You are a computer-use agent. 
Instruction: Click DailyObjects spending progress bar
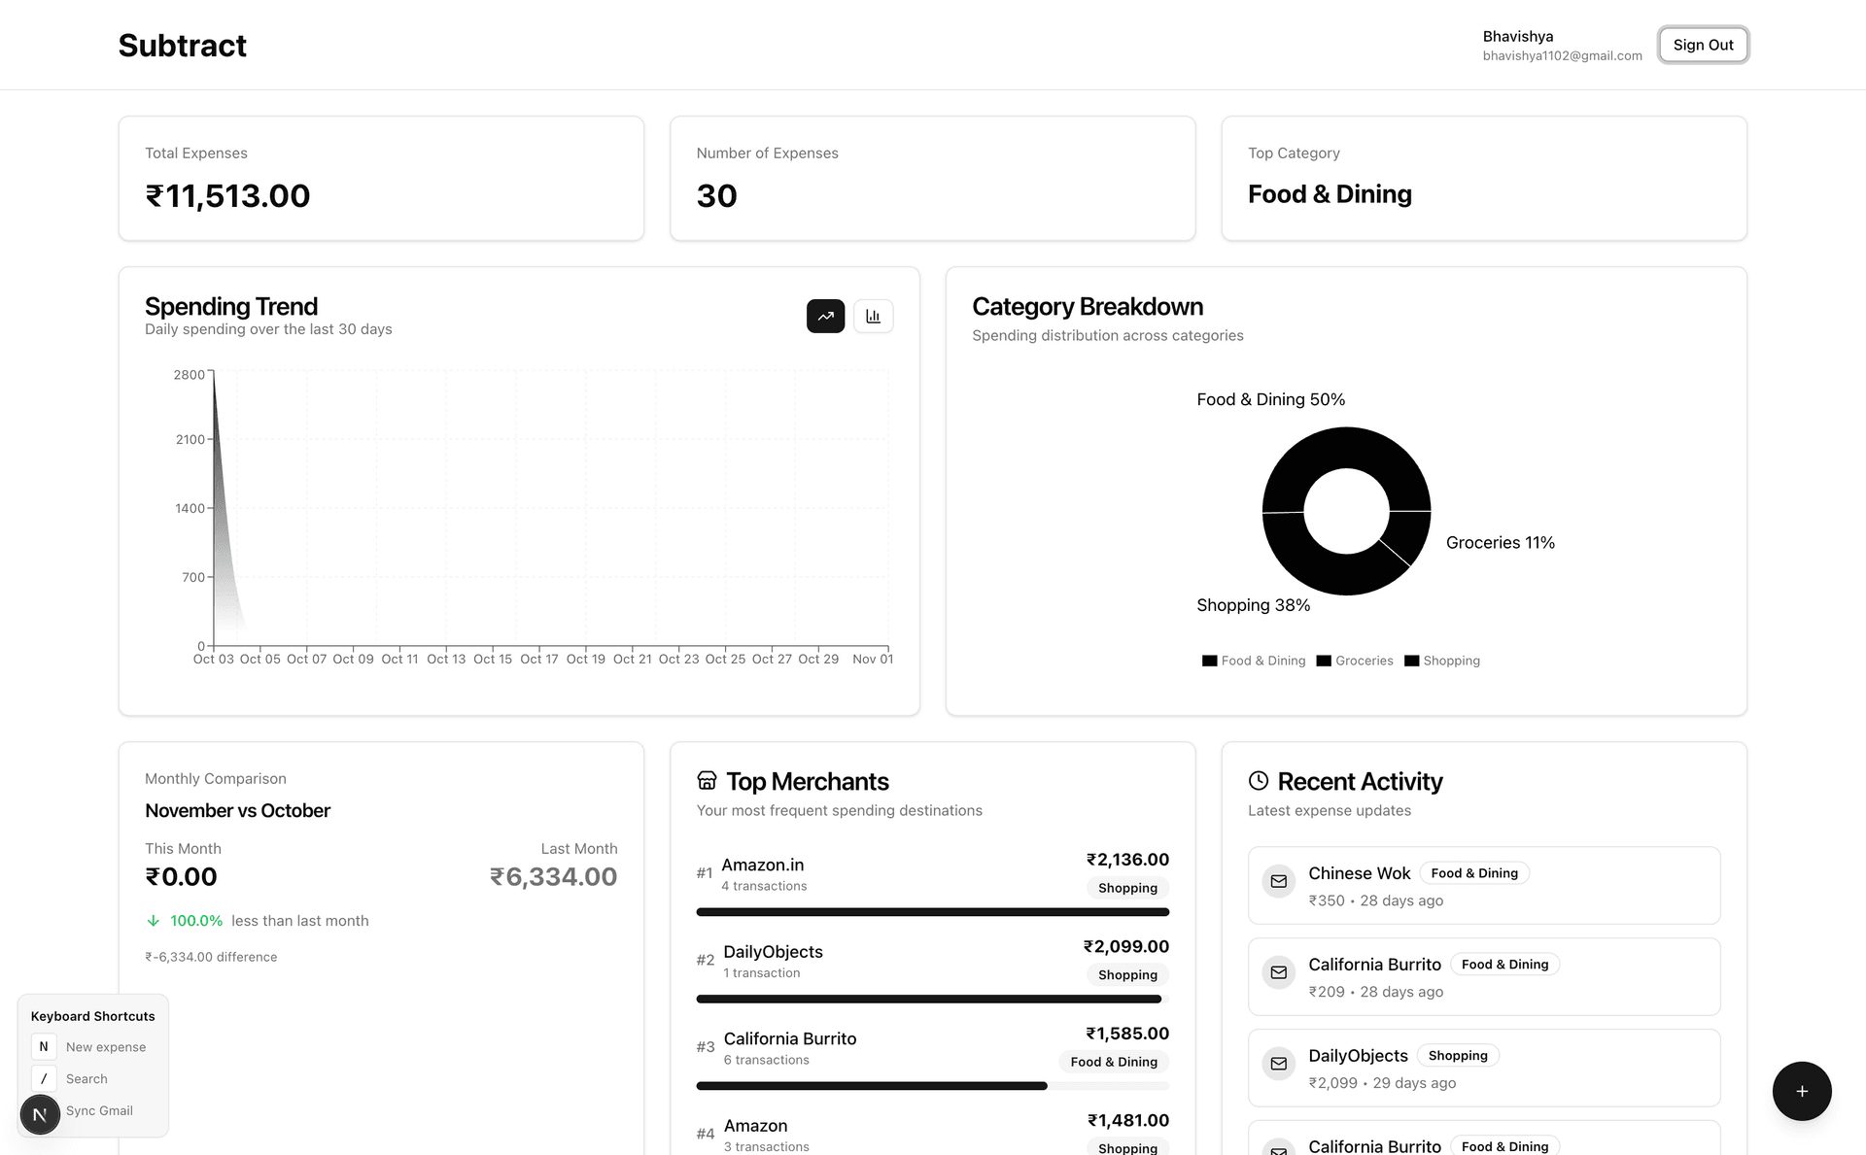[929, 999]
